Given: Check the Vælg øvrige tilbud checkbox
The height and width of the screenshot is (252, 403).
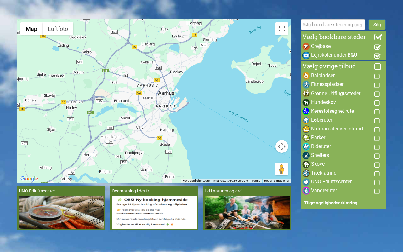Looking at the screenshot, I should (x=377, y=67).
